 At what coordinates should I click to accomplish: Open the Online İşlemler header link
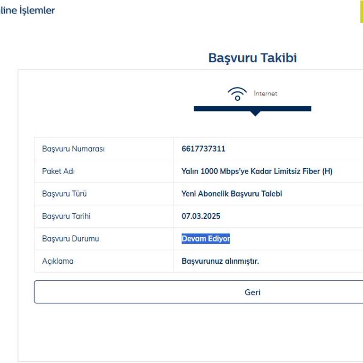point(27,10)
